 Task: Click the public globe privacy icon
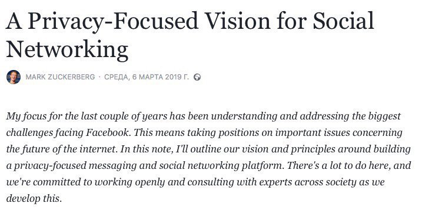click(197, 77)
